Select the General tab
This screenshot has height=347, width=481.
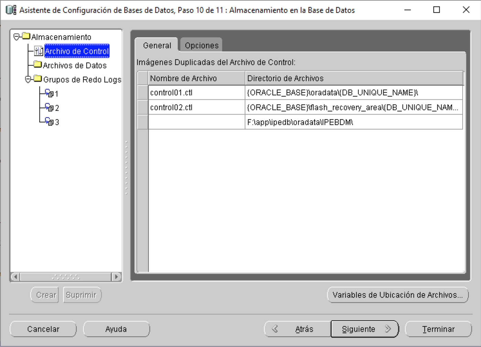(157, 45)
